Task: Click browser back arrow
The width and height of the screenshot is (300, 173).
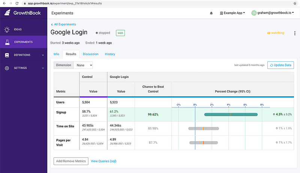Action: pyautogui.click(x=4, y=3)
